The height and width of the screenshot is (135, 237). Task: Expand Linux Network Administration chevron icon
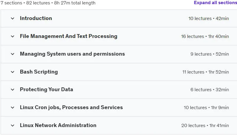13,125
